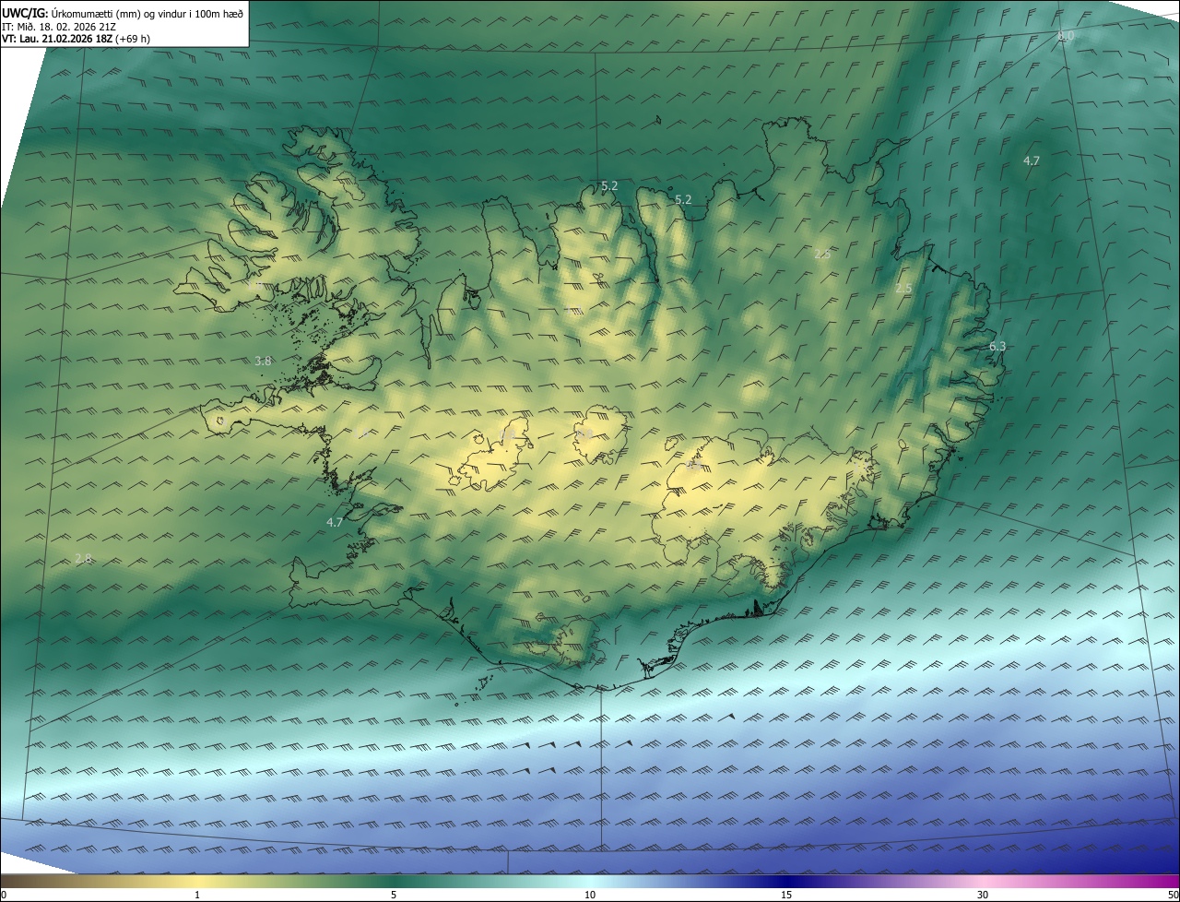This screenshot has width=1180, height=902.
Task: Click the "30" tick on the color scale
Action: (x=983, y=895)
